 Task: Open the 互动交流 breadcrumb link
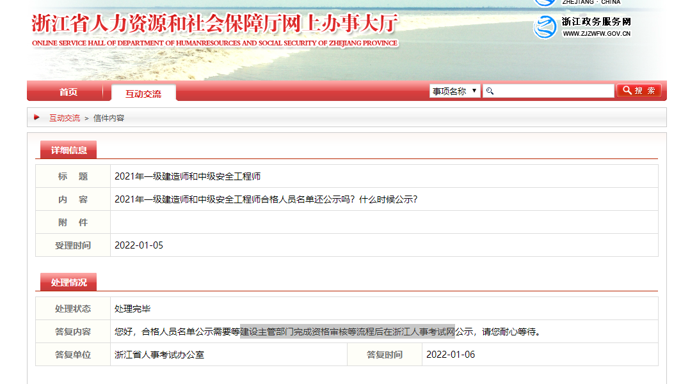[63, 118]
